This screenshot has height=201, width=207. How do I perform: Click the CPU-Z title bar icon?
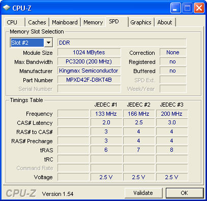(x=7, y=8)
